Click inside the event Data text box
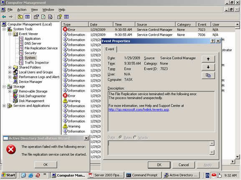This screenshot has height=180, width=241. [x=159, y=148]
